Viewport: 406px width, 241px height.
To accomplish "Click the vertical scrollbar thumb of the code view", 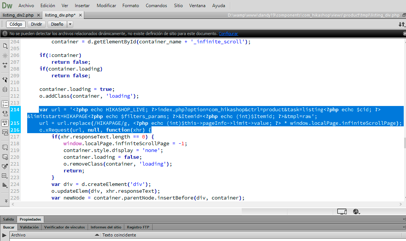I will pyautogui.click(x=404, y=143).
